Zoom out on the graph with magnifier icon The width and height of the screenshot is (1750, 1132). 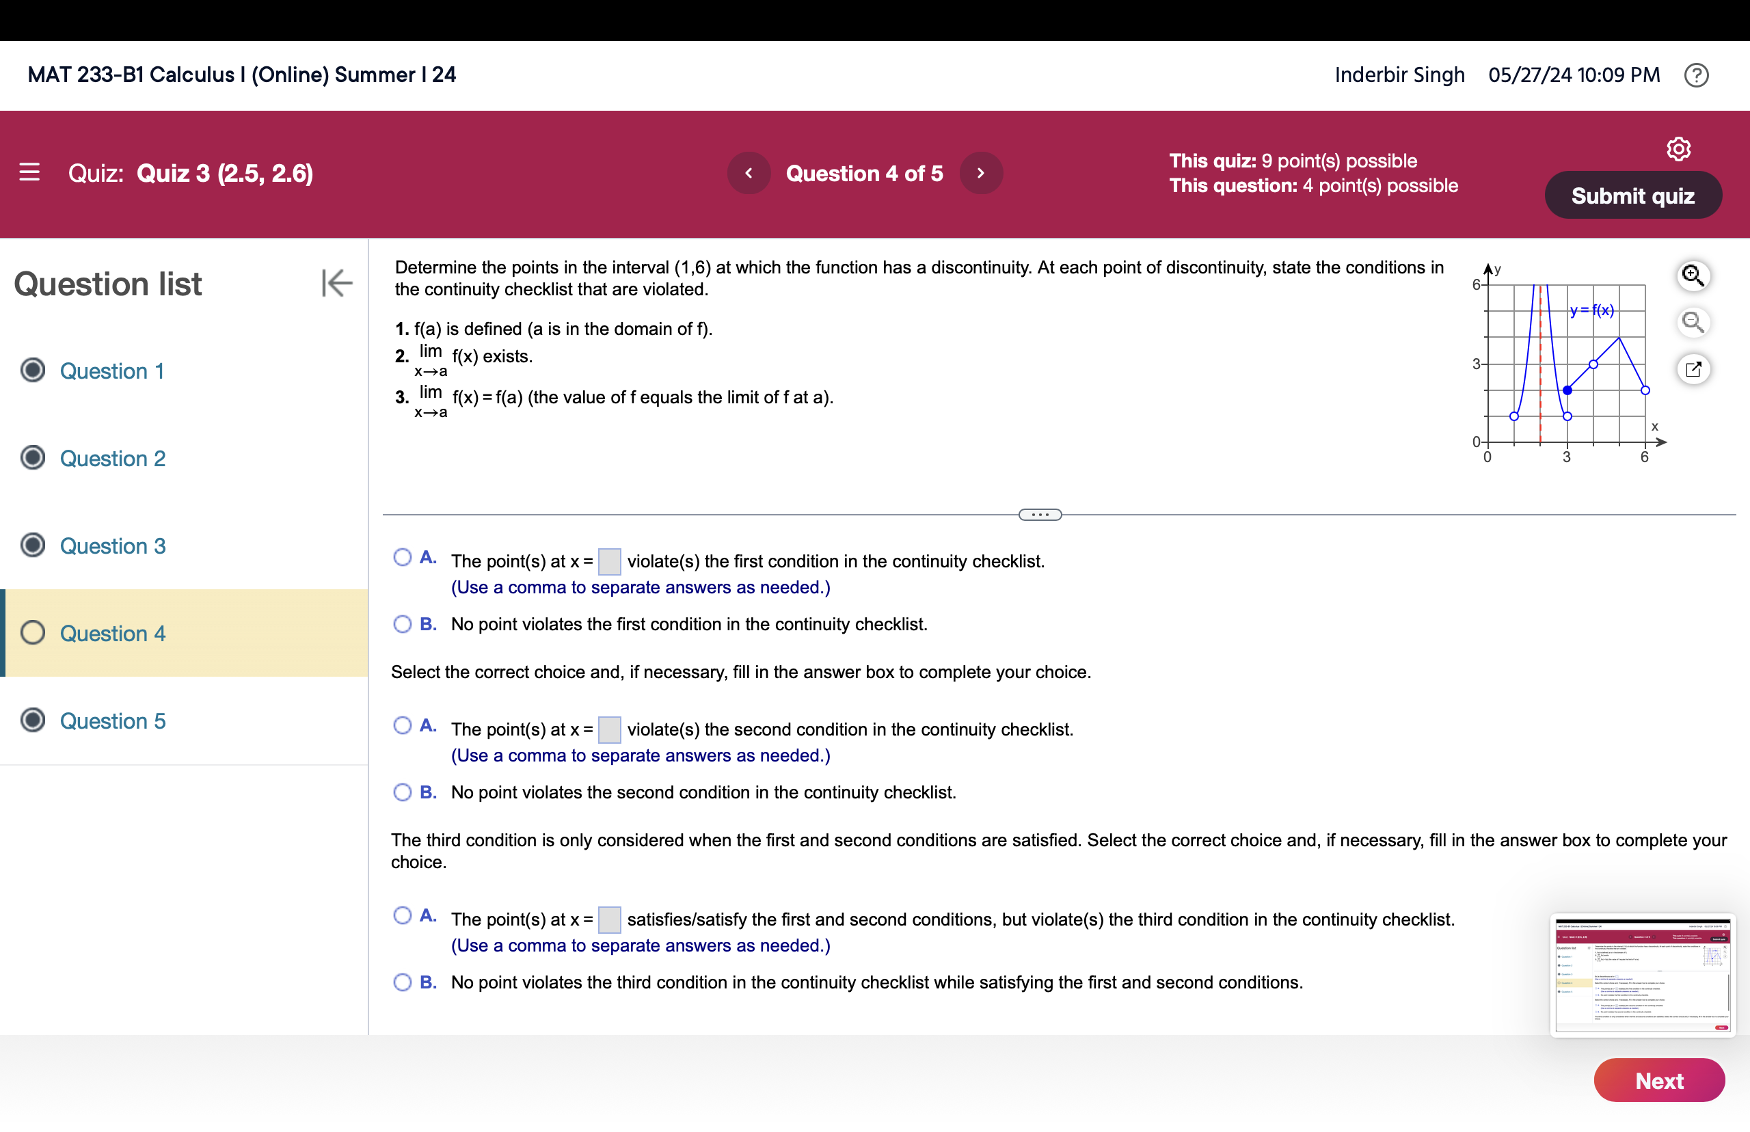tap(1693, 322)
